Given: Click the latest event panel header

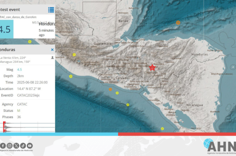Looking at the screenshot, I should point(28,9).
